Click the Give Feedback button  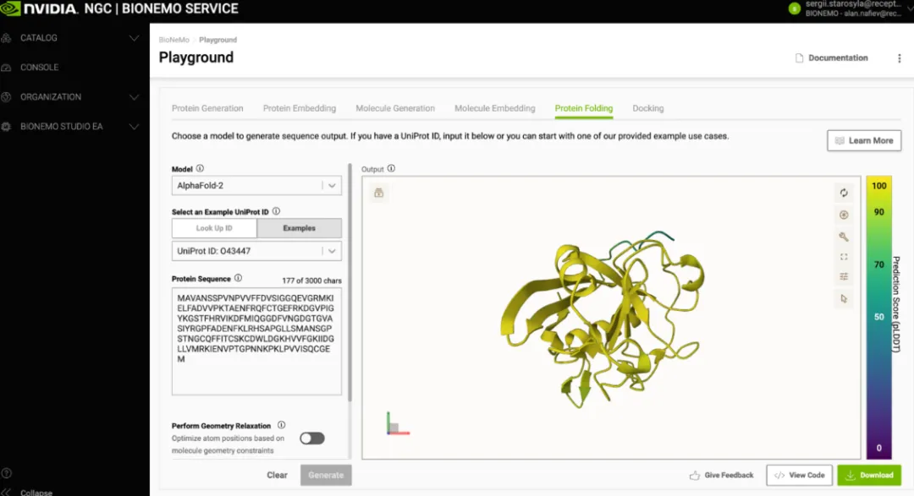(722, 475)
